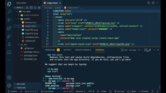Open the Explorer view in activity bar
Screen dimensions: 166x93
(x=9, y=4)
